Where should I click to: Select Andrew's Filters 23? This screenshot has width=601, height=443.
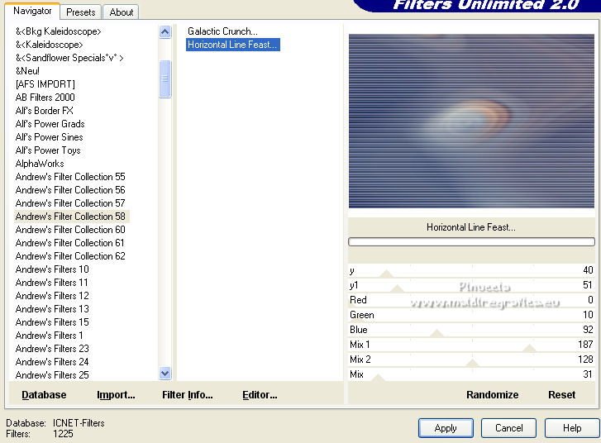coord(52,349)
